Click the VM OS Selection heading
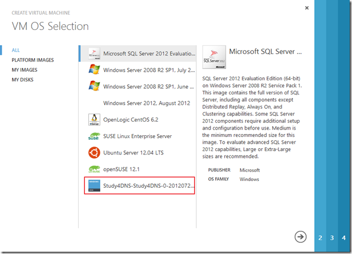The width and height of the screenshot is (352, 254). click(50, 26)
